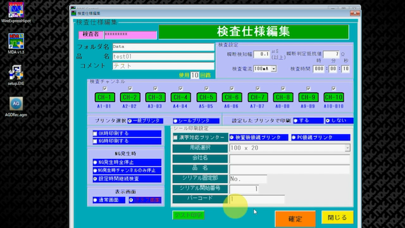405x228 pixels.
Task: Click the コメント input field
Action: click(163, 66)
